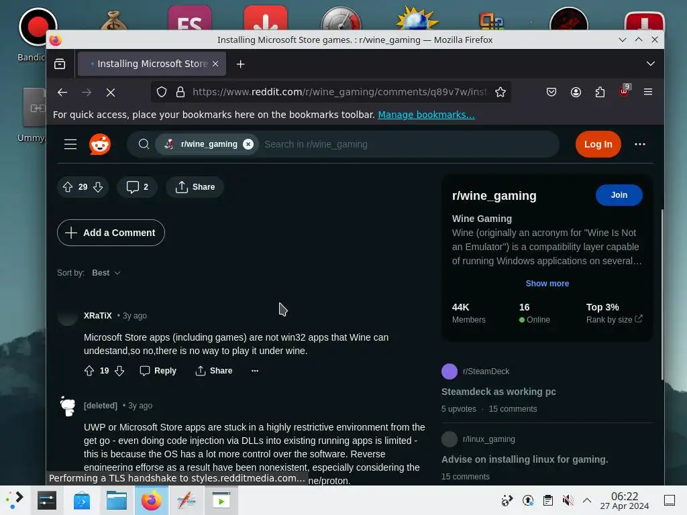Viewport: 687px width, 515px height.
Task: Open the Manage bookmarks link
Action: pos(426,115)
